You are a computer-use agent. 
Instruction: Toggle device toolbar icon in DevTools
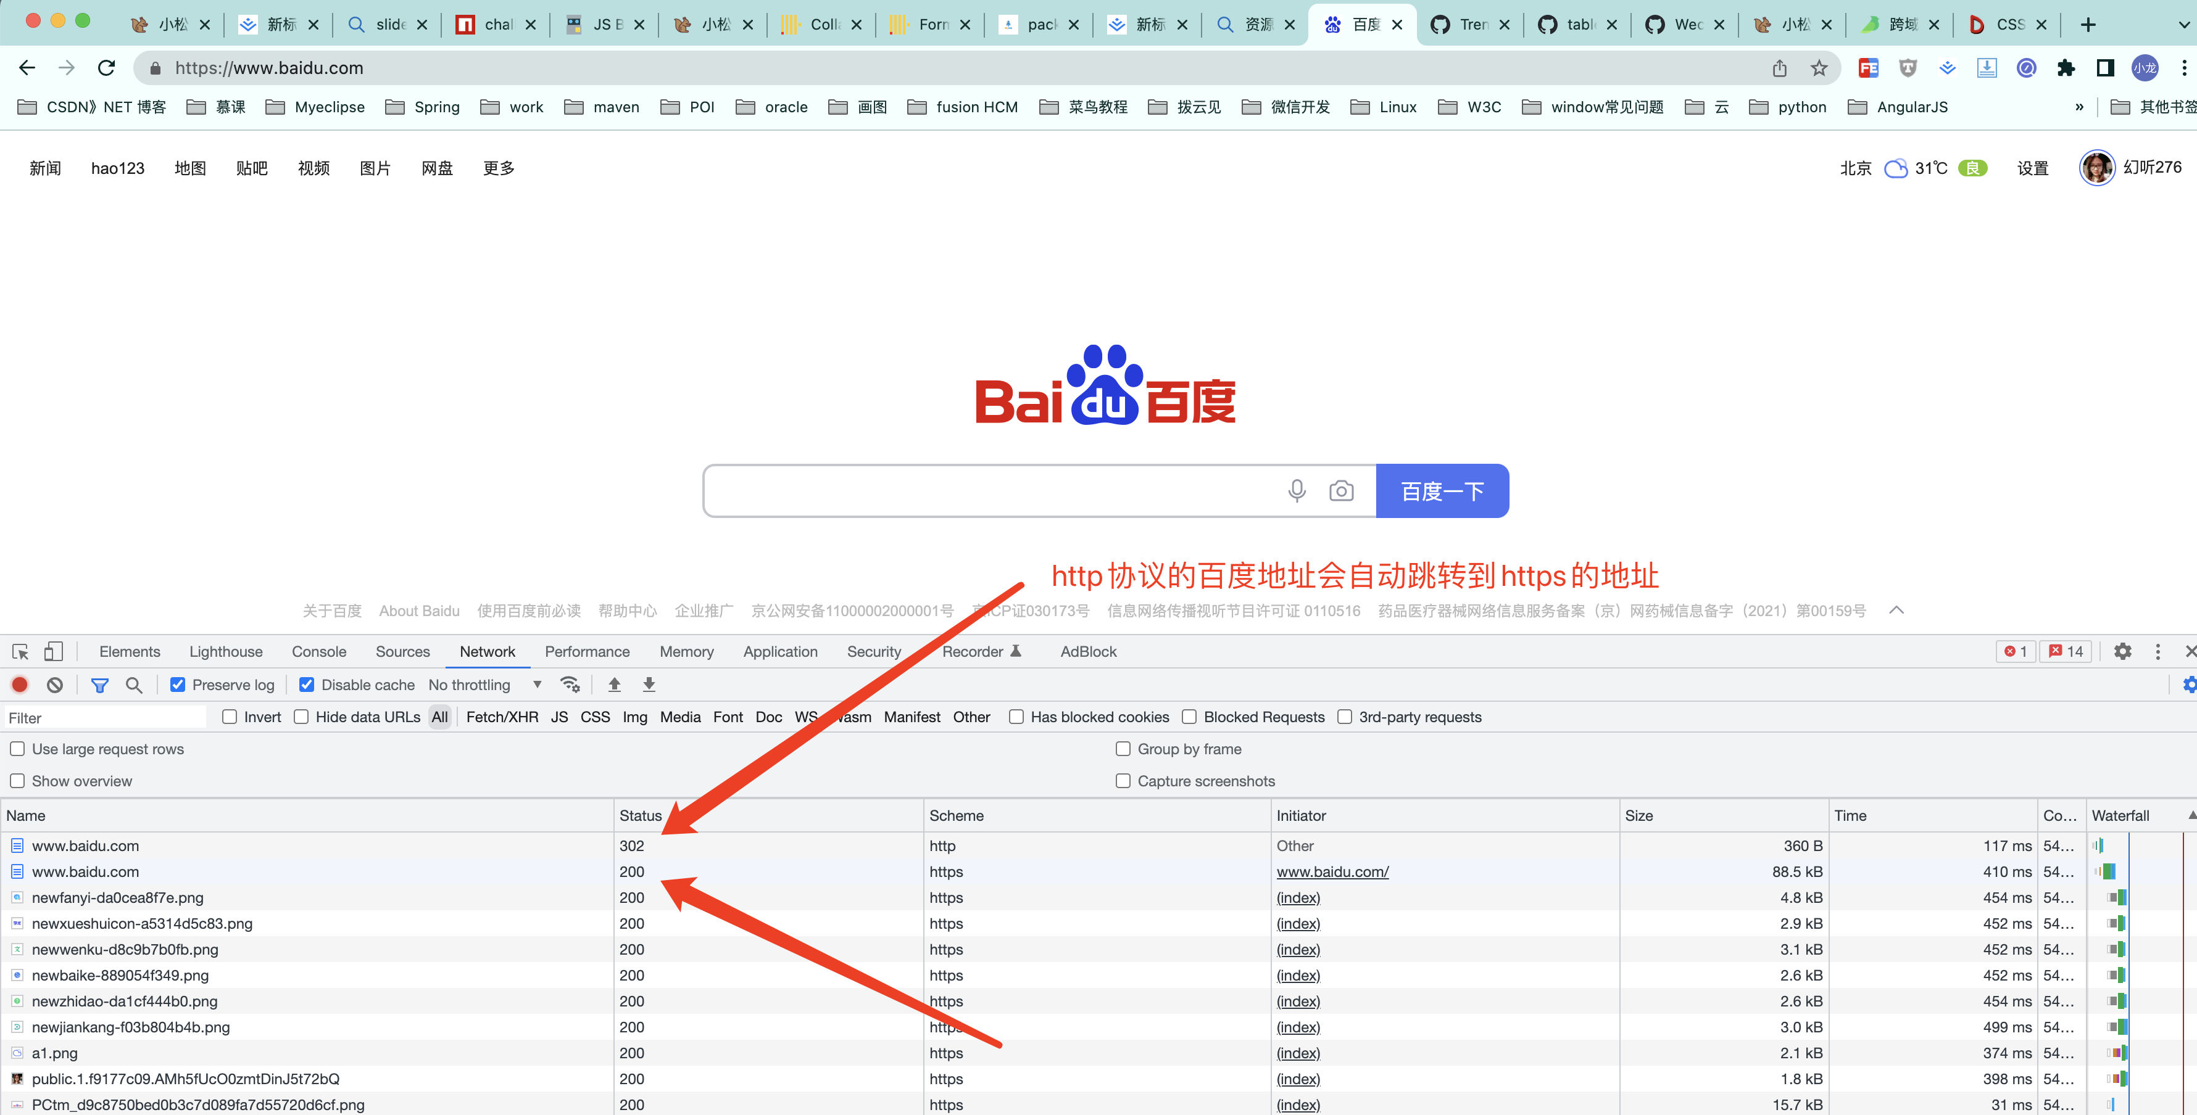53,651
